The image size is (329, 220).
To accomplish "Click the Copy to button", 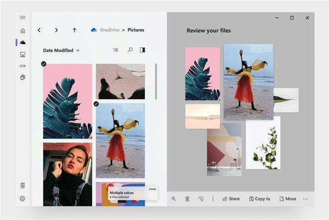I will pos(259,199).
